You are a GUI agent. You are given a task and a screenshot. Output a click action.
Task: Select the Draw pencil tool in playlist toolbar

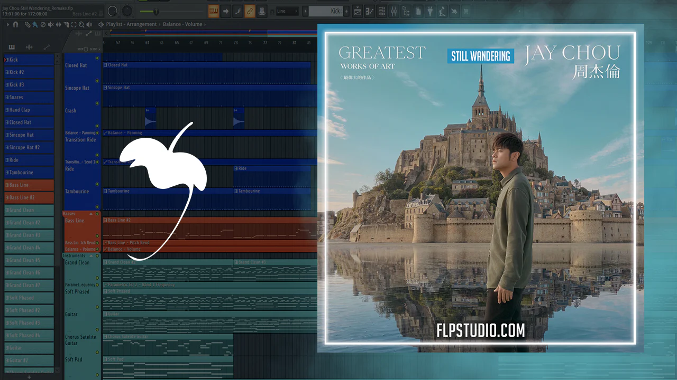click(28, 24)
